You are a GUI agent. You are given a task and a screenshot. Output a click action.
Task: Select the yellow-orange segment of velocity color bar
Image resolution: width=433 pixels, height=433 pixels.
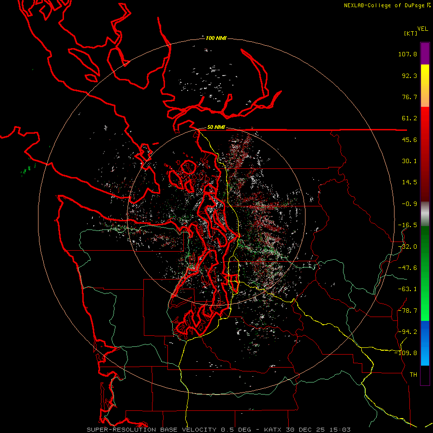tap(425, 86)
